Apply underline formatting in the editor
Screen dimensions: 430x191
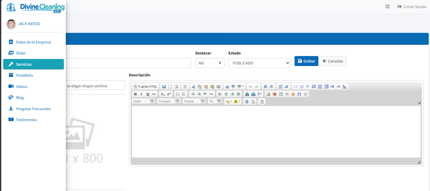(x=148, y=94)
